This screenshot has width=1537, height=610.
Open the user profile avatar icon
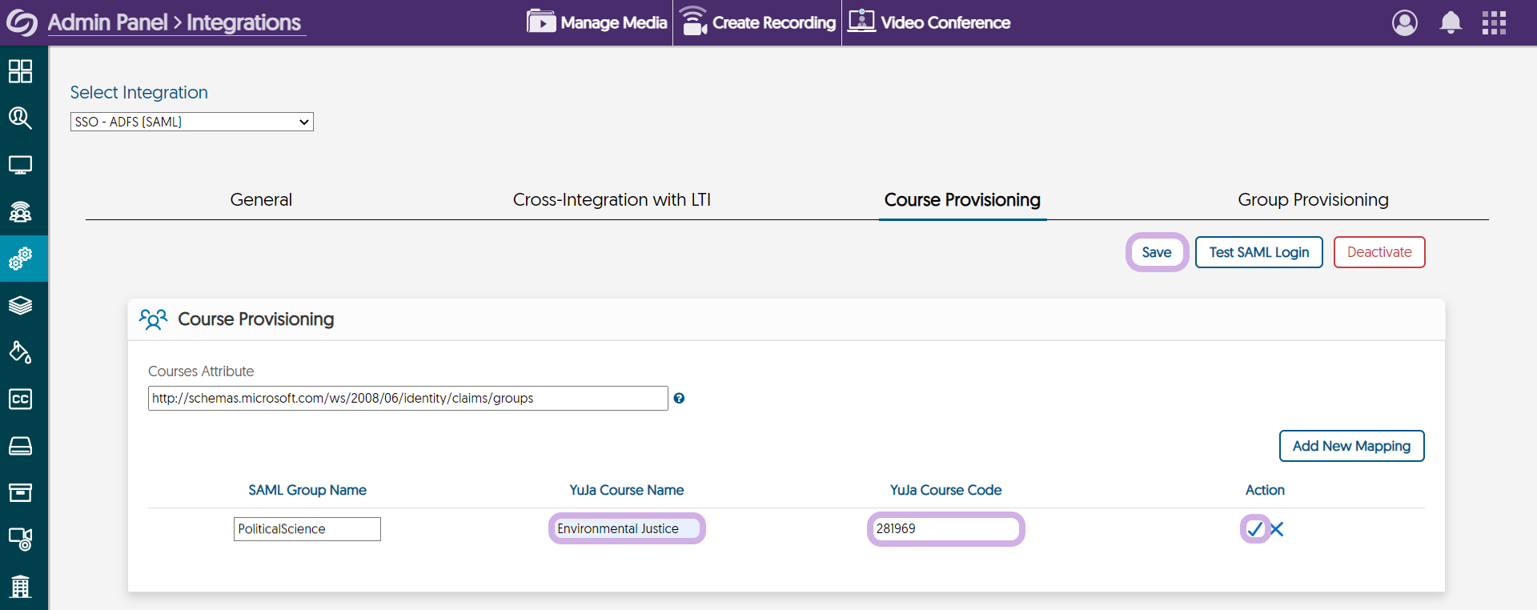pos(1405,22)
